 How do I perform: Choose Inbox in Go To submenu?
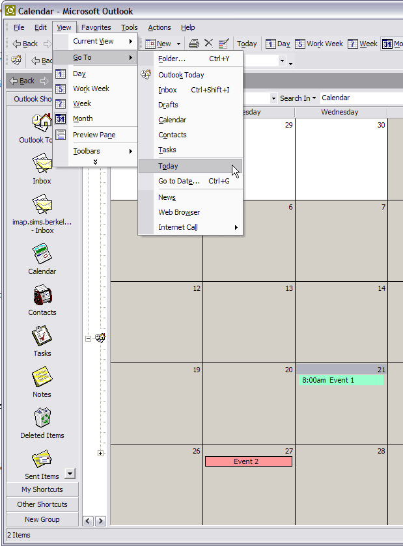coord(191,90)
